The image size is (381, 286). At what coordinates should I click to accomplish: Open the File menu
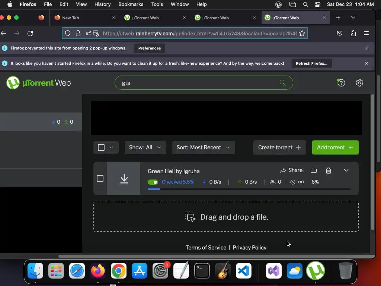48,4
